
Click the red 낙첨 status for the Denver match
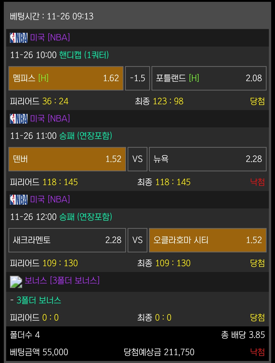pos(257,182)
